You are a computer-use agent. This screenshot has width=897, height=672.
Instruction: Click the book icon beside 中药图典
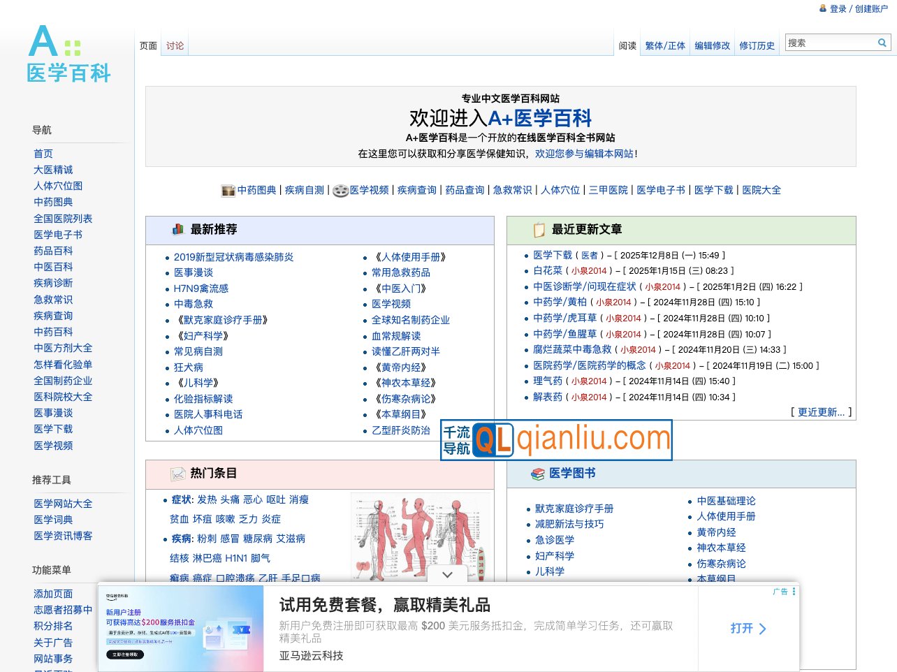pos(228,190)
